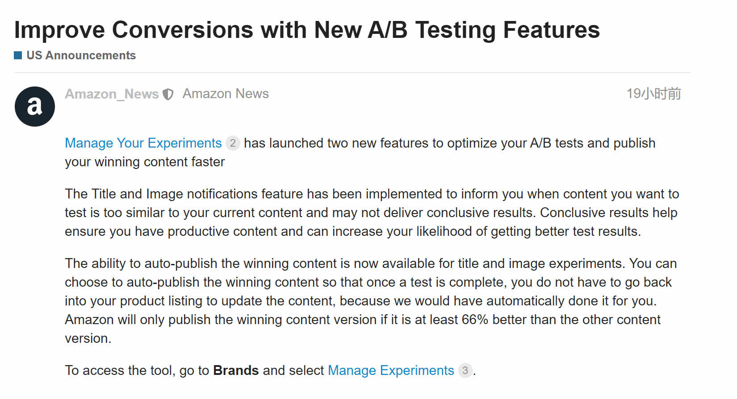Open the Manage Your Experiments link

143,143
